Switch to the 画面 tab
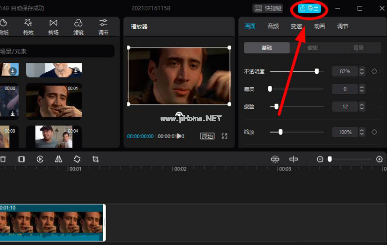 (250, 26)
